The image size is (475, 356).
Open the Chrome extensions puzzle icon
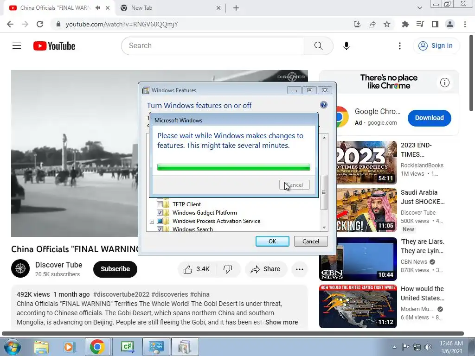405,24
